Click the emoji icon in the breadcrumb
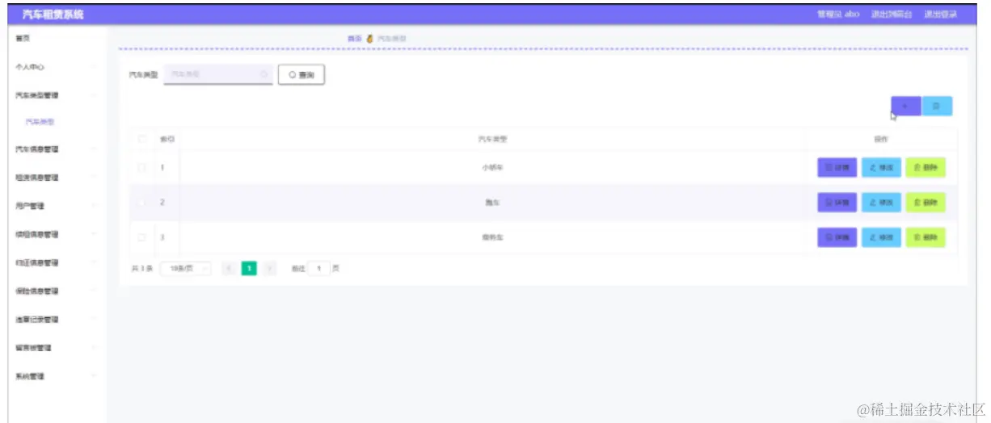Screen dimensions: 991x423 click(370, 38)
